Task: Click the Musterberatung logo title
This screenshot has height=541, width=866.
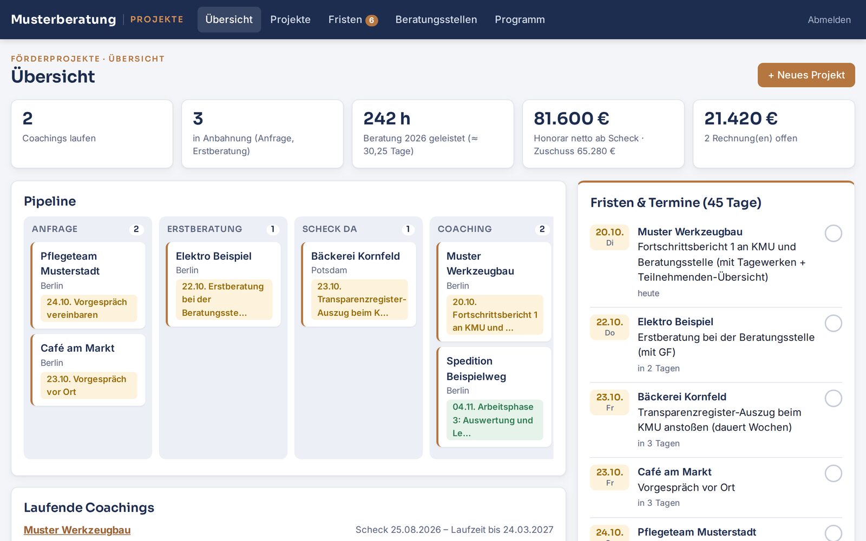Action: [63, 19]
